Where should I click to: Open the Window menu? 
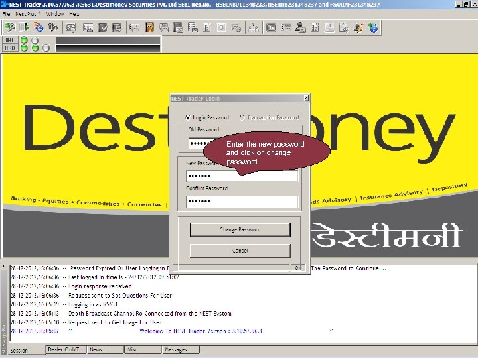55,14
